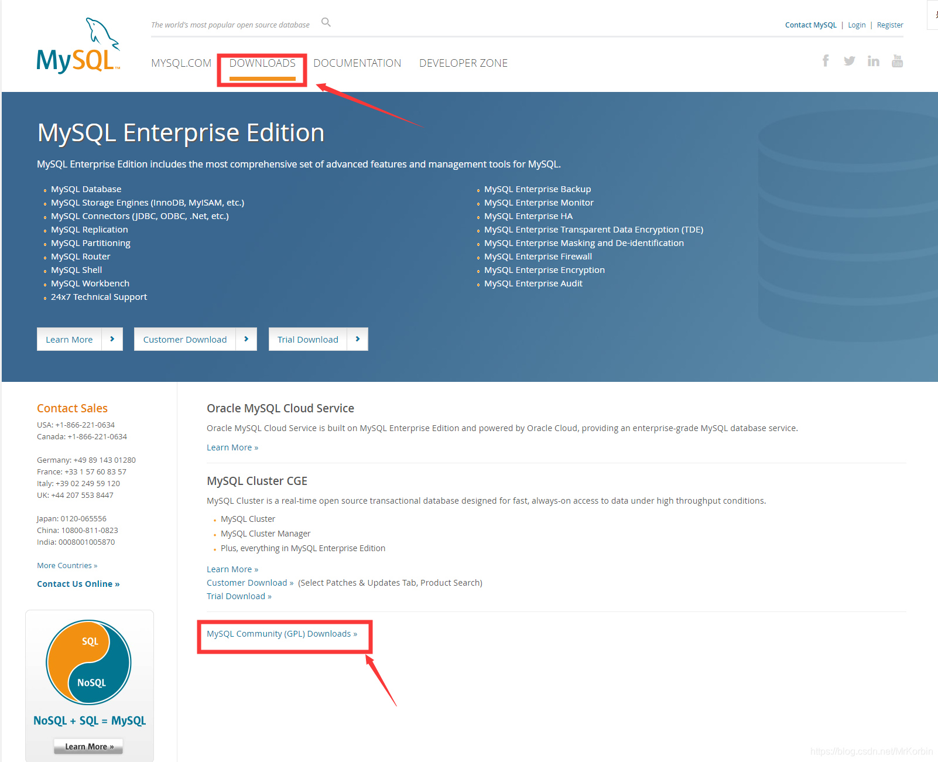This screenshot has width=938, height=762.
Task: Click Learn More button in NoSQL box
Action: [x=88, y=746]
